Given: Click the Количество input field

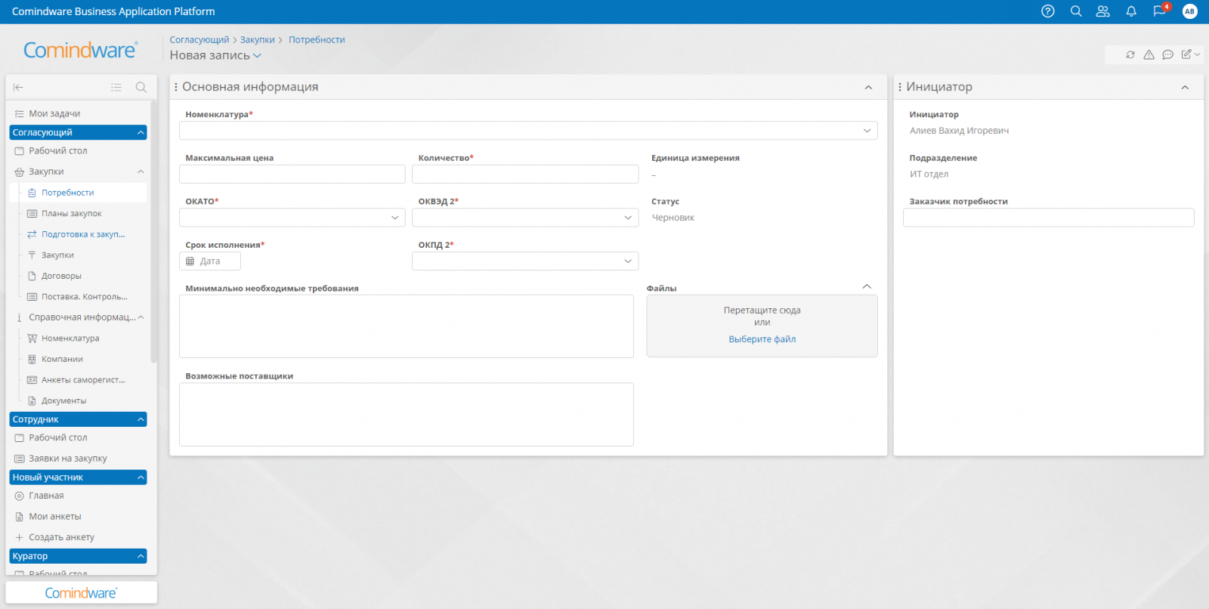Looking at the screenshot, I should coord(524,175).
